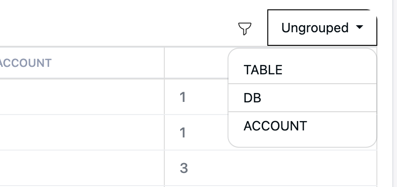The width and height of the screenshot is (397, 187).
Task: Click the empty ACCOUNT cell in first row
Action: pyautogui.click(x=82, y=97)
